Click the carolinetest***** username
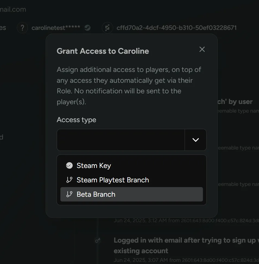The image size is (259, 264). 56,27
